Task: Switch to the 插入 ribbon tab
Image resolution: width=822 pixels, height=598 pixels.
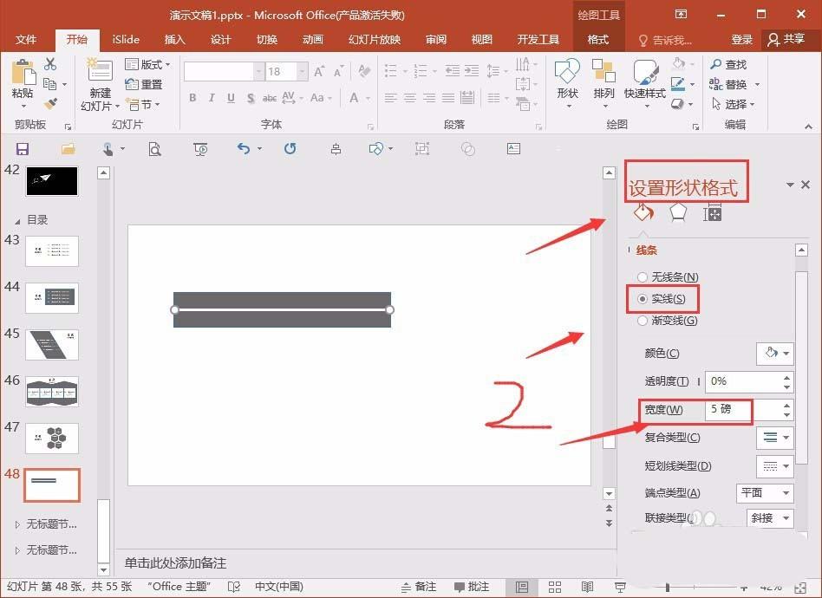Action: [x=173, y=39]
